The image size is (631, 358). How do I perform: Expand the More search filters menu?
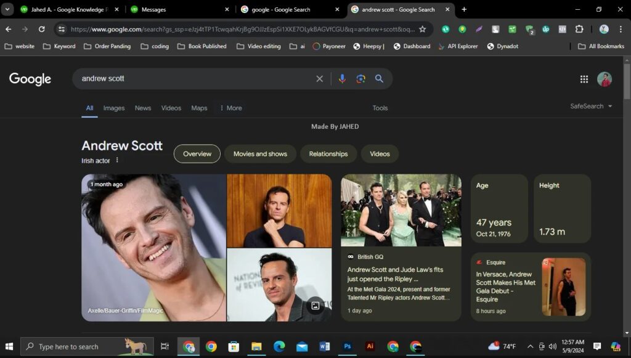pos(231,108)
